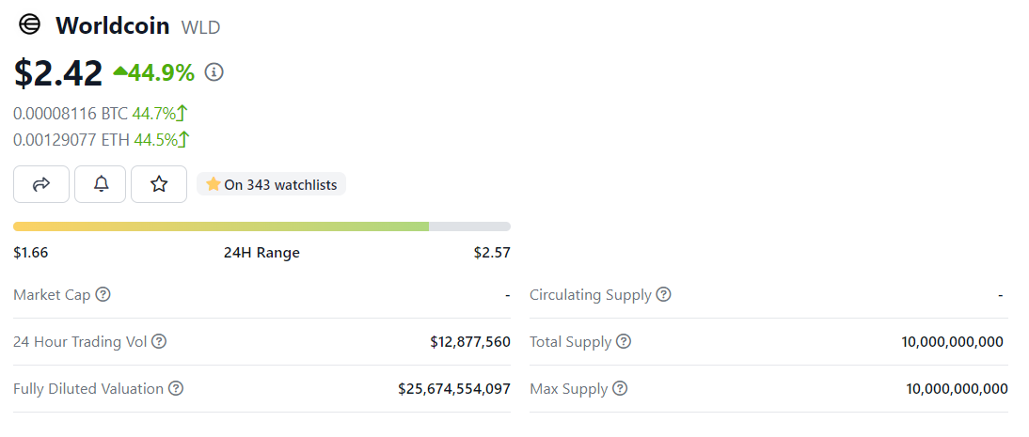Image resolution: width=1029 pixels, height=437 pixels.
Task: Click the On 343 watchlists badge
Action: [272, 184]
